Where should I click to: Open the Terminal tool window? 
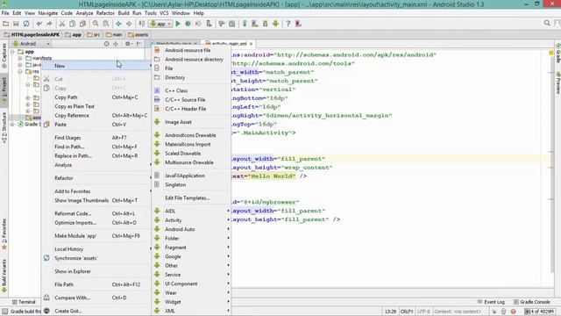point(24,302)
